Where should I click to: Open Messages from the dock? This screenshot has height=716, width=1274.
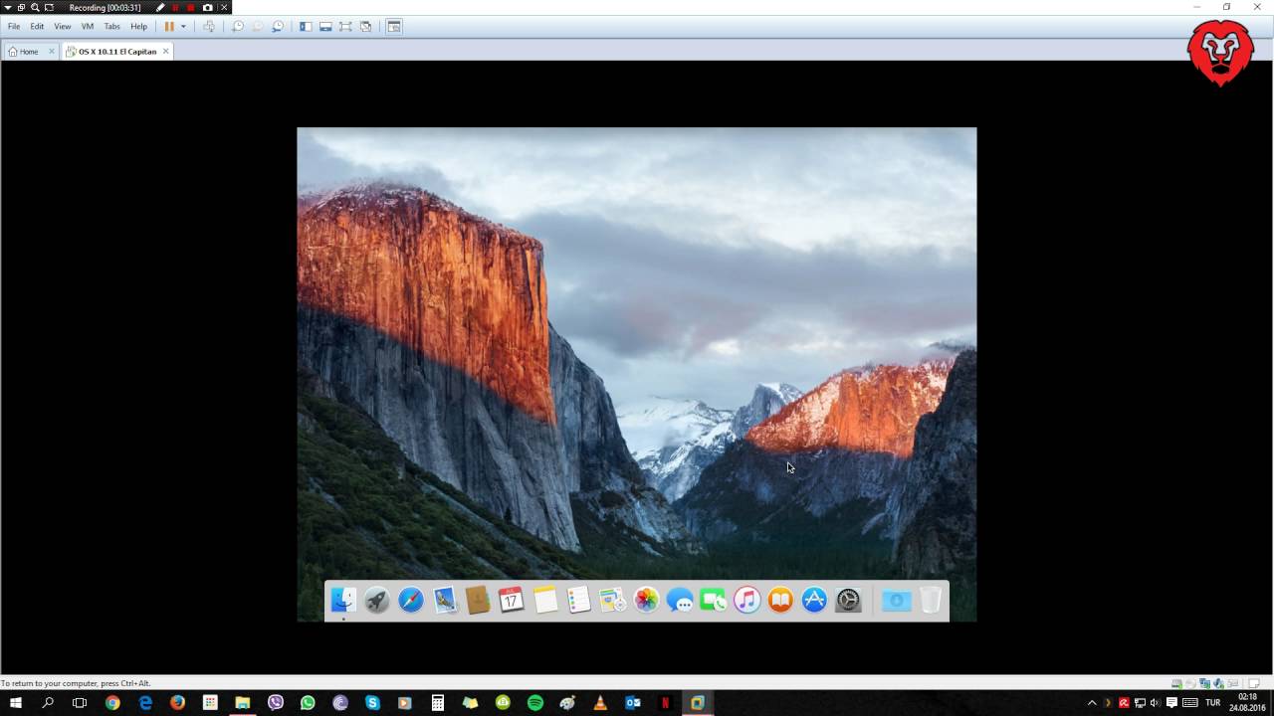(x=680, y=600)
